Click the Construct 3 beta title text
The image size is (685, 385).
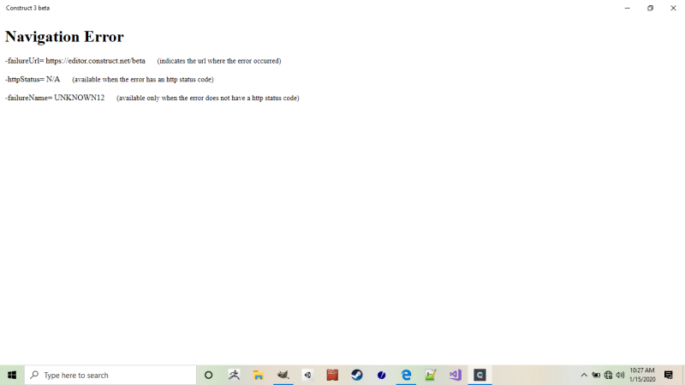coord(27,8)
